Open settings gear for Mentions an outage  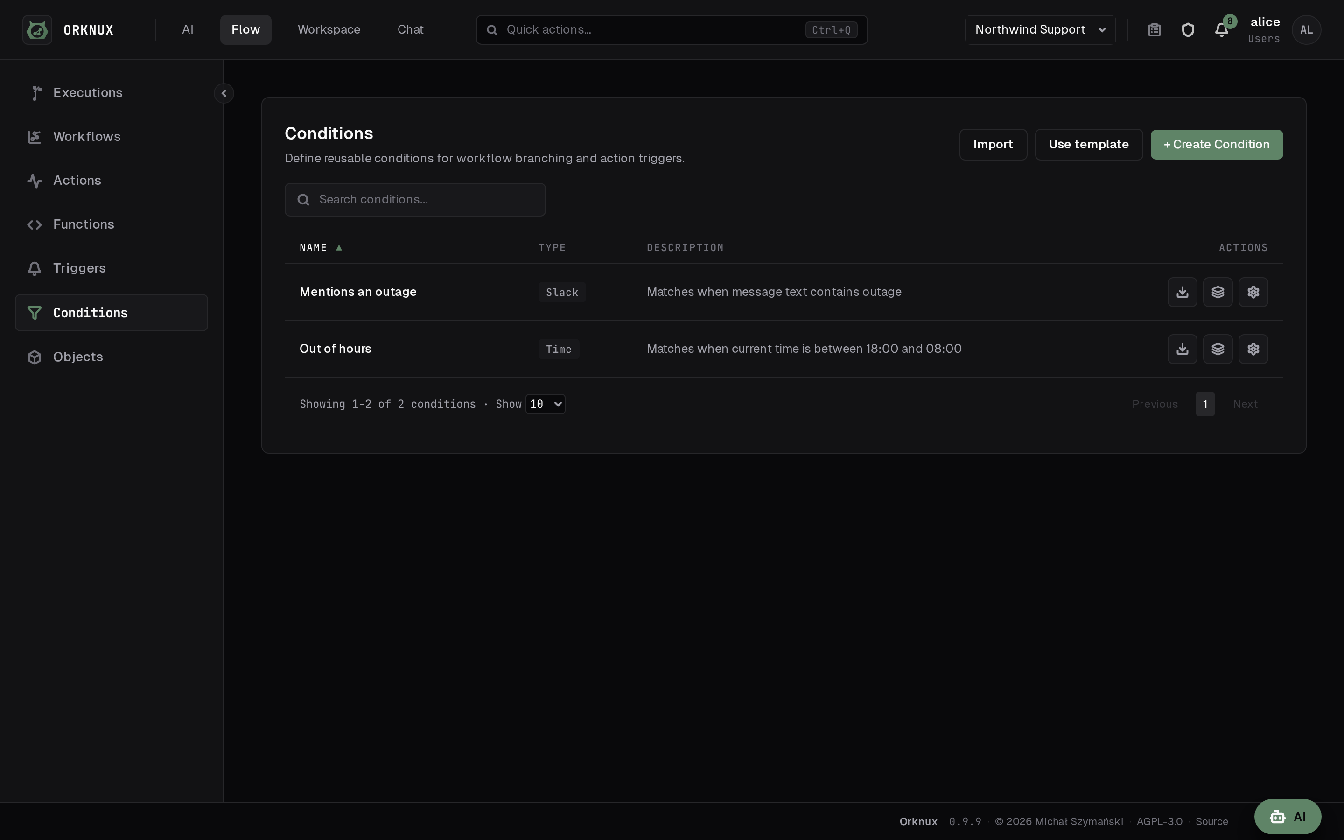(x=1253, y=292)
